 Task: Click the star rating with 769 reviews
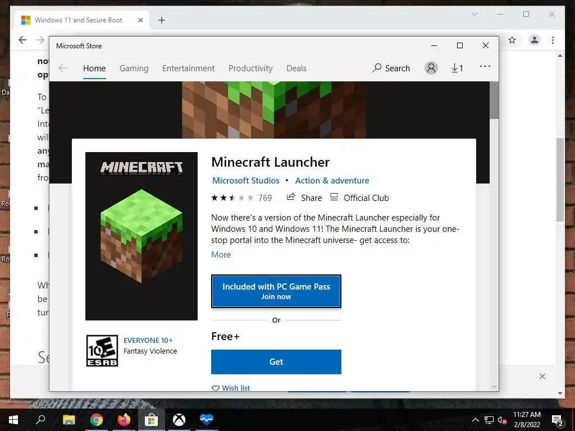click(241, 198)
